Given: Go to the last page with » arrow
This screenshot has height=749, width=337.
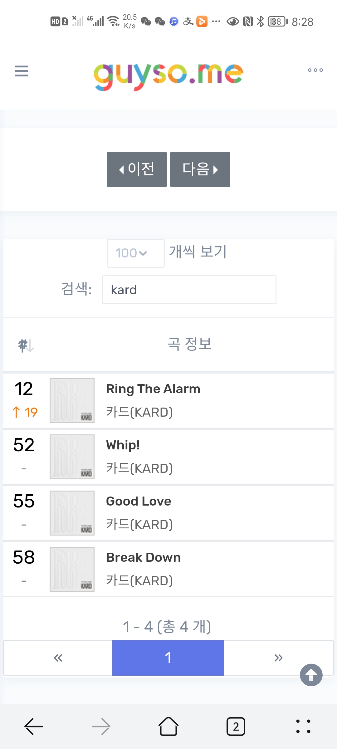Looking at the screenshot, I should tap(278, 658).
